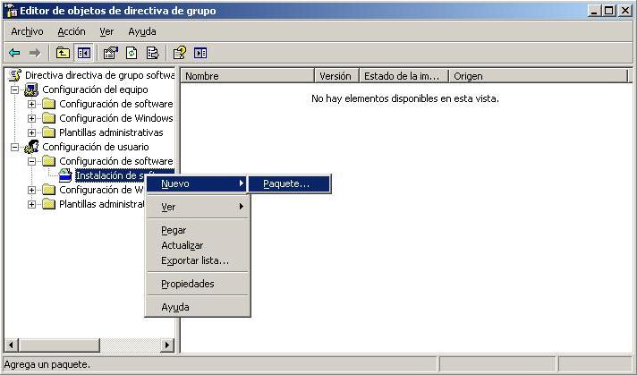Viewport: 637px width, 375px height.
Task: Select Propiedades in the context menu
Action: click(x=187, y=284)
